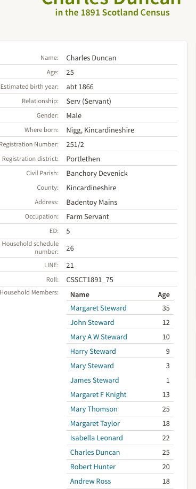Open Margaret Taylor's record link
The image size is (196, 489).
pyautogui.click(x=95, y=423)
